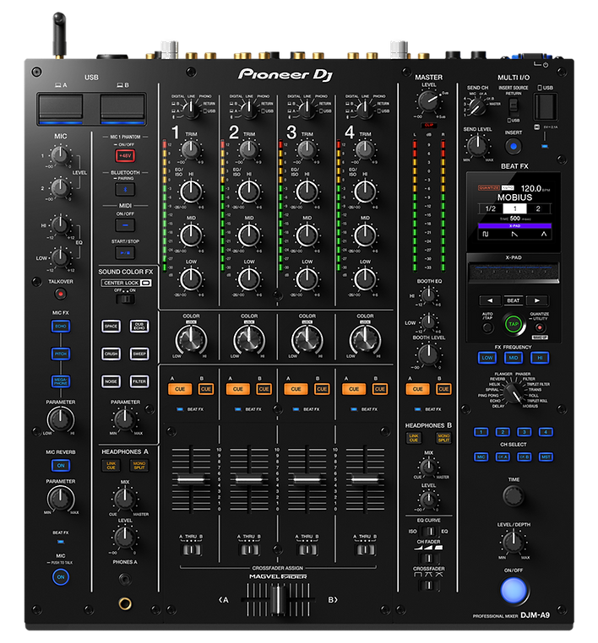Rotate the SEND CH selector knob

point(477,107)
